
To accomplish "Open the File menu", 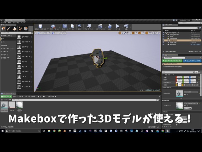I will click(3, 22).
